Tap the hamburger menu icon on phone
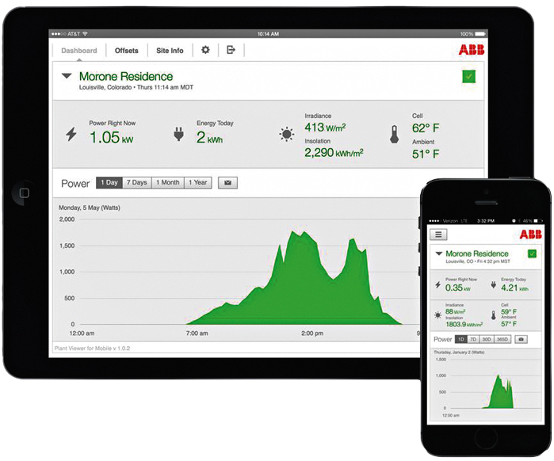 pyautogui.click(x=440, y=234)
